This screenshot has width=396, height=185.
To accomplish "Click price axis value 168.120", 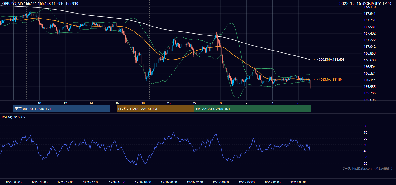I will pyautogui.click(x=369, y=7).
